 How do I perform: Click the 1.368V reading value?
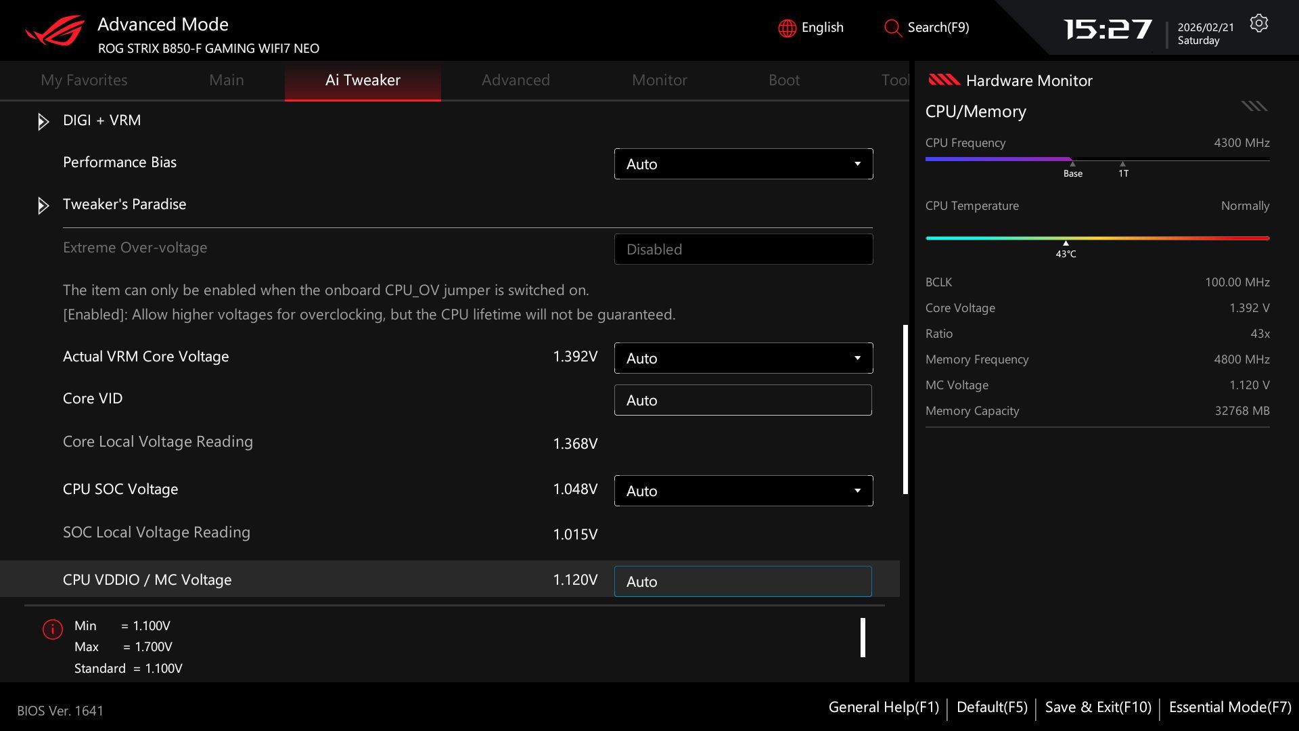pos(575,444)
